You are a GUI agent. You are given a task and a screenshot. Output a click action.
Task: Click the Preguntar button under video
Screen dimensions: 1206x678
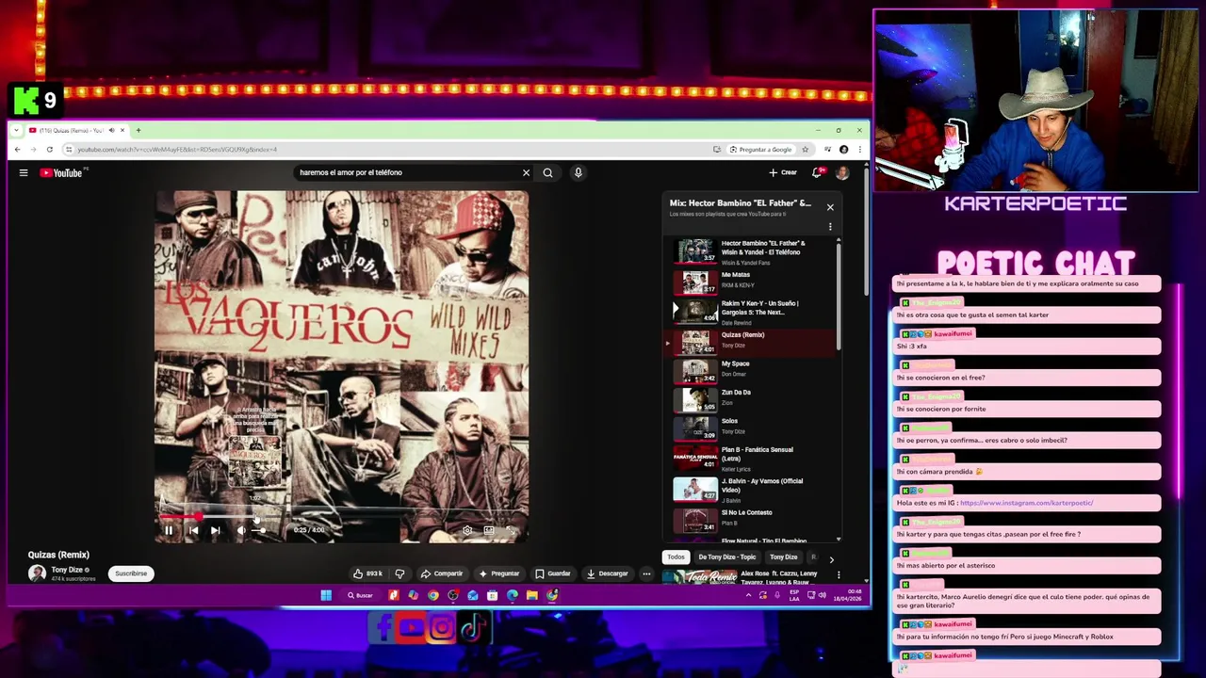click(499, 573)
